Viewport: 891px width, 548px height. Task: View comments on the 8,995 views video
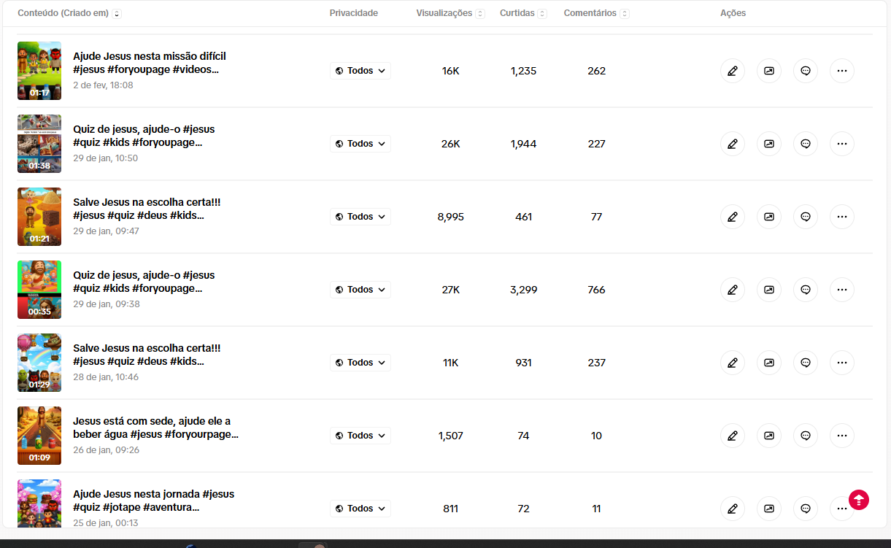[805, 217]
